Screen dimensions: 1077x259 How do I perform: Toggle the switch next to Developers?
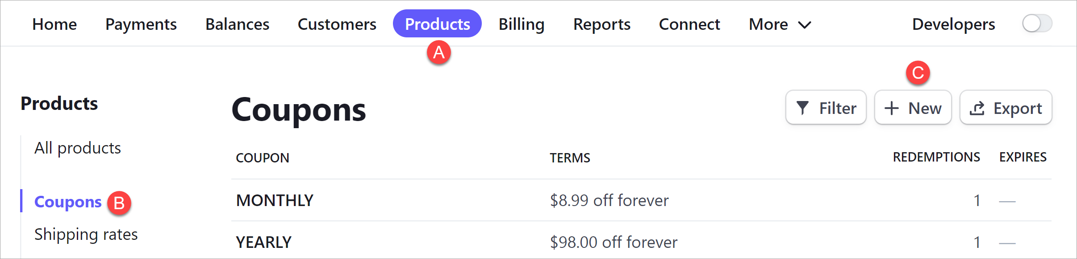tap(1037, 24)
